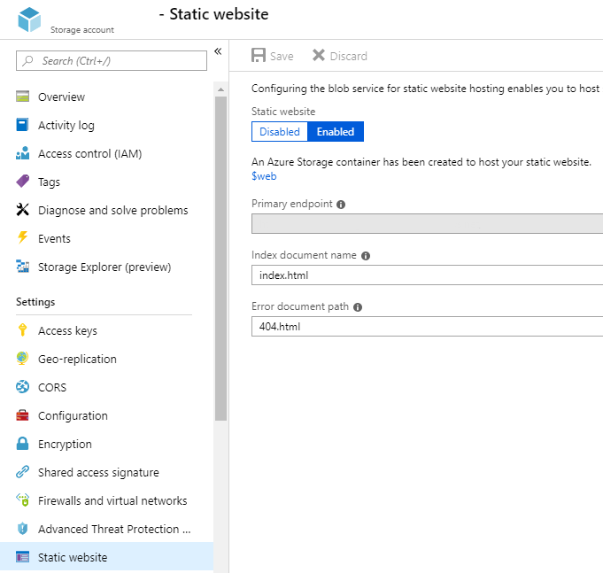Click the sidebar vertical scrollbar thumb

pos(220,259)
